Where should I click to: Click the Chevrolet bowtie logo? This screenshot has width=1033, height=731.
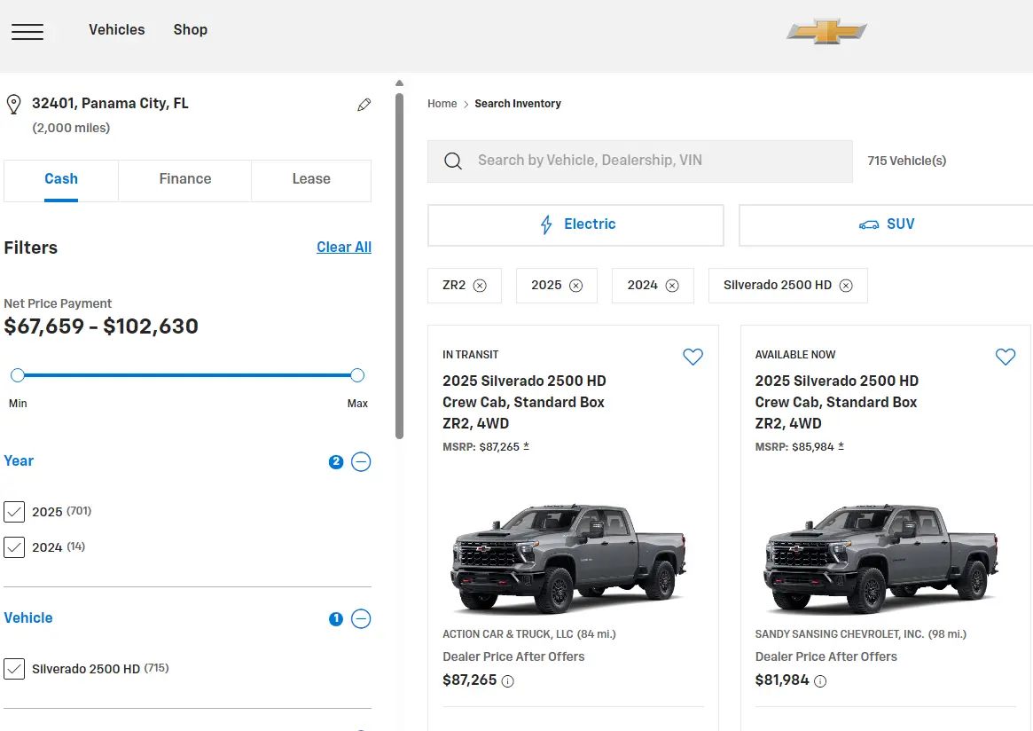tap(826, 32)
